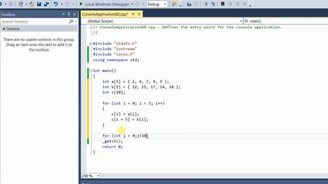
Task: Open the main() member dropdown
Action: coord(286,21)
